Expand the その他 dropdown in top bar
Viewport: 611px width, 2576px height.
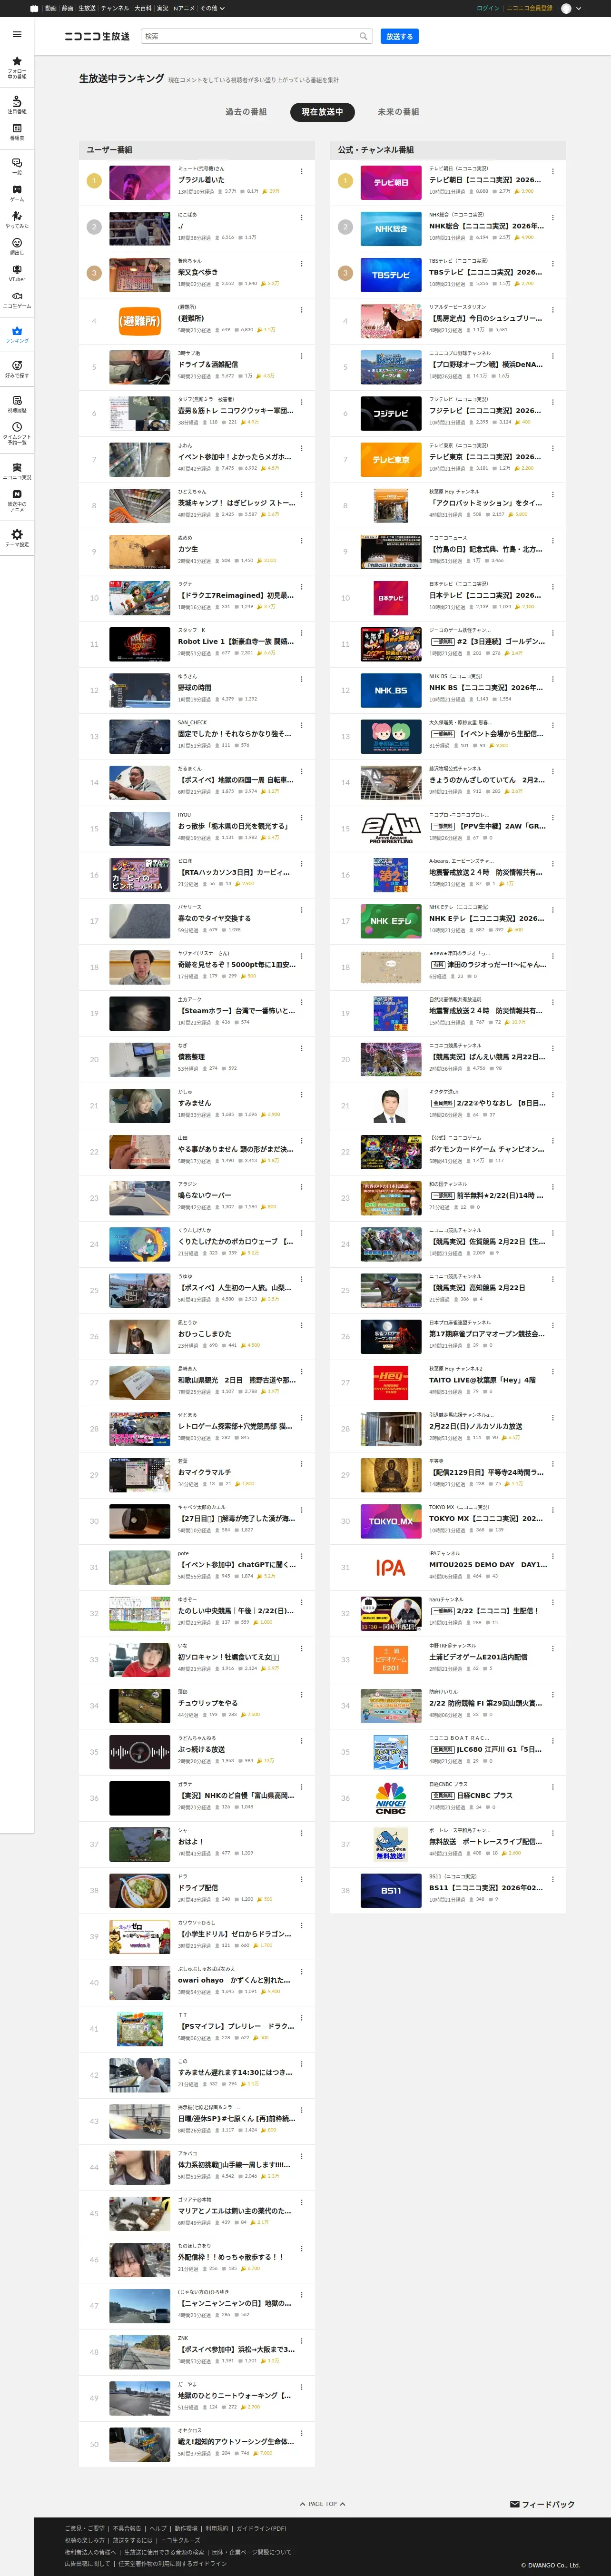212,8
